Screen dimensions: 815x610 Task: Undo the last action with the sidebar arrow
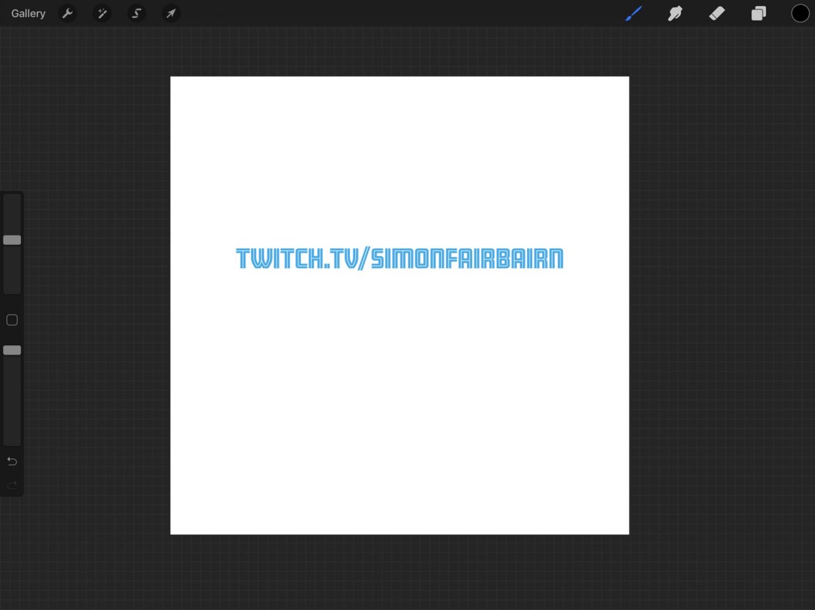[12, 461]
